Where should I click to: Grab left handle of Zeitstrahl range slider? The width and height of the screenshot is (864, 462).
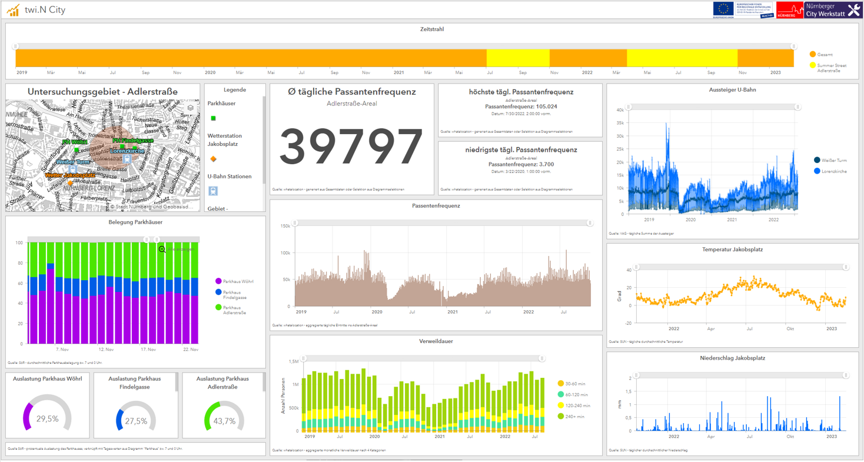[16, 46]
